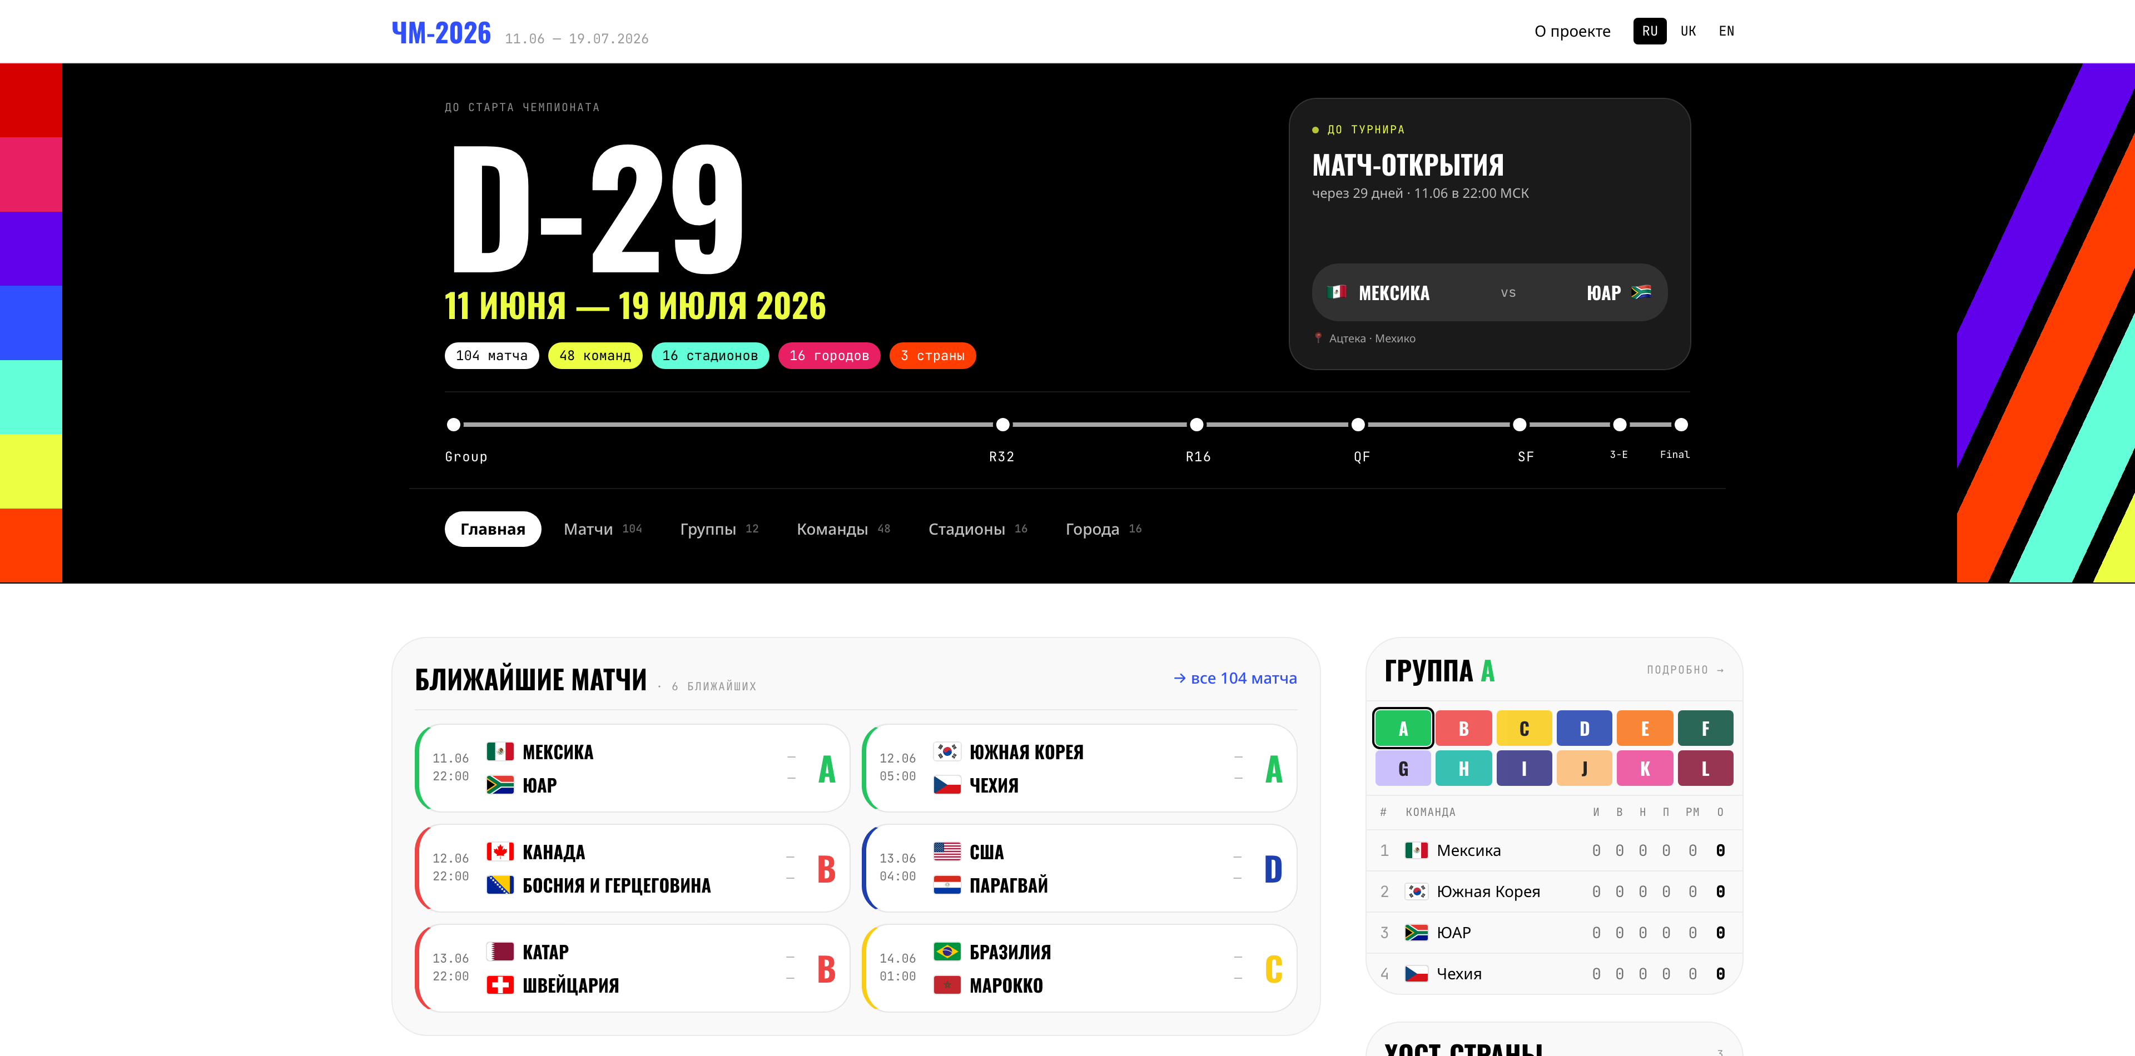This screenshot has width=2135, height=1056.
Task: Click the USA flag icon
Action: 946,851
